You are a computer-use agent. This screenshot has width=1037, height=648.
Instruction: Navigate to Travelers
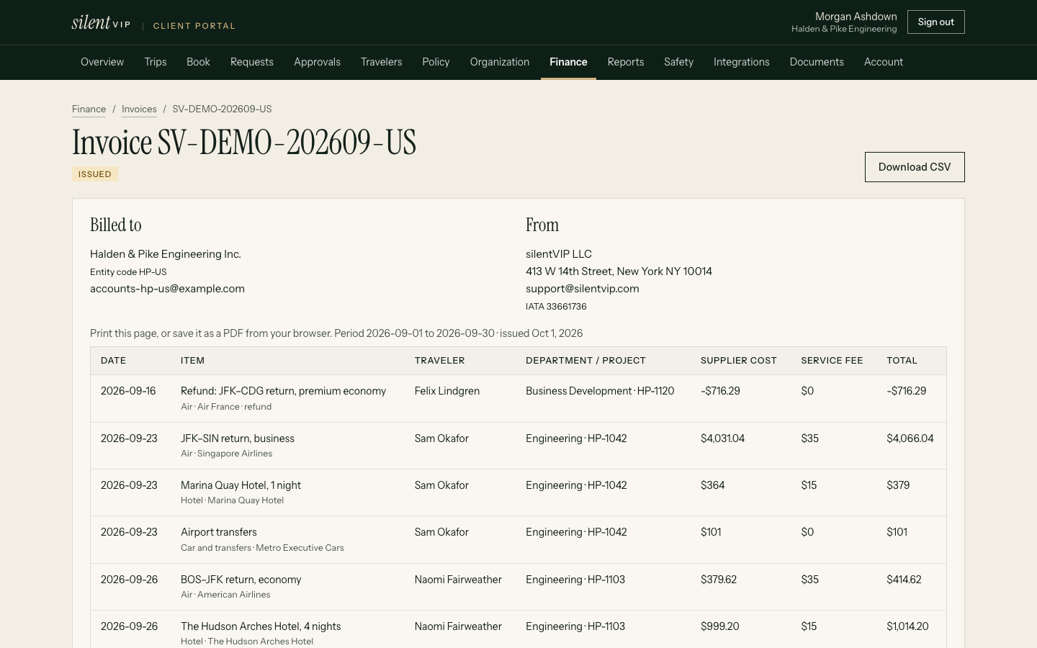[x=381, y=62]
